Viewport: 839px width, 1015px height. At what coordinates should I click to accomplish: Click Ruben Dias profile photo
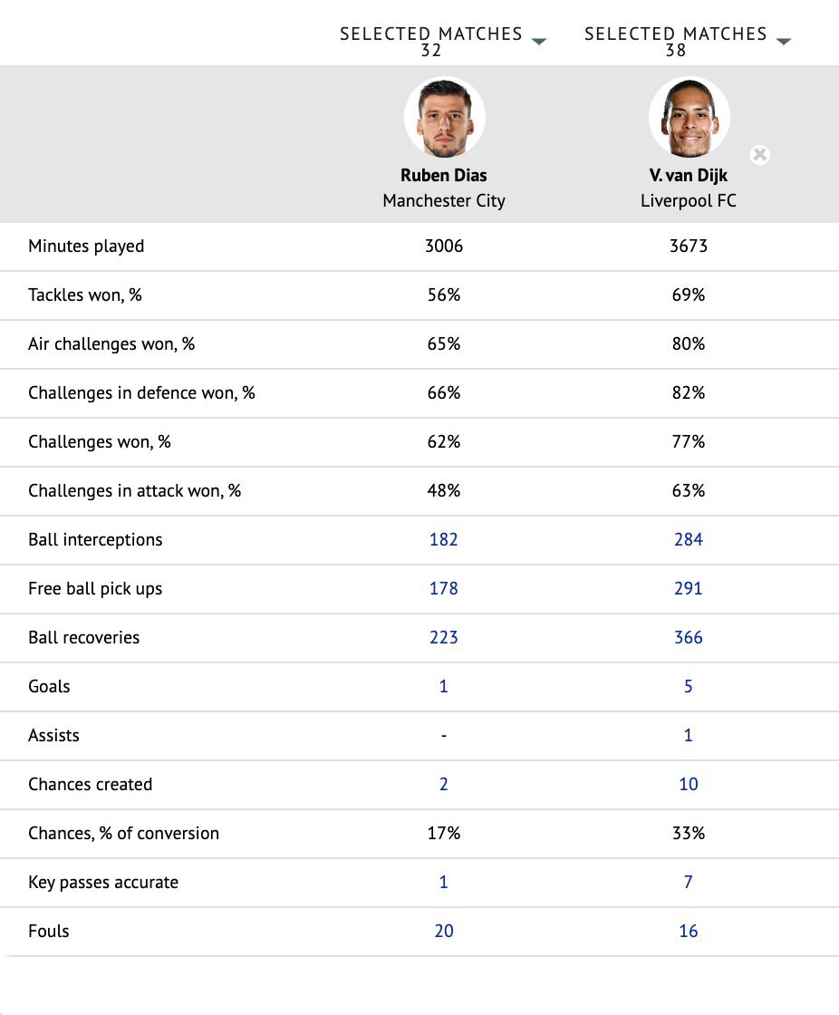pos(444,118)
